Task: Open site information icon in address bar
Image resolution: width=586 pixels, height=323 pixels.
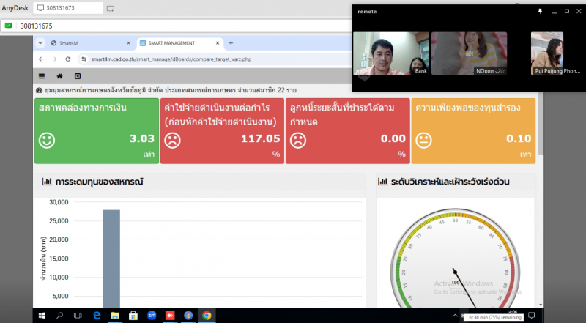Action: pos(84,59)
